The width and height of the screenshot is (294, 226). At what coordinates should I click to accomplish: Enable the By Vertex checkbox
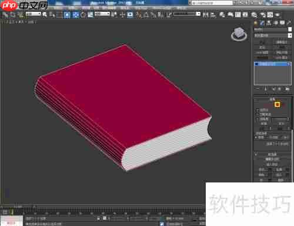click(258, 110)
